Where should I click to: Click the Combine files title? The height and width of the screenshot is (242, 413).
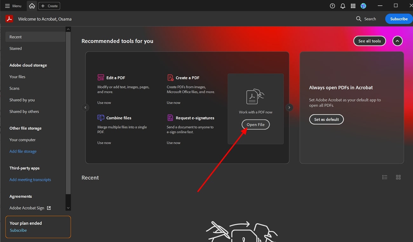click(x=119, y=118)
